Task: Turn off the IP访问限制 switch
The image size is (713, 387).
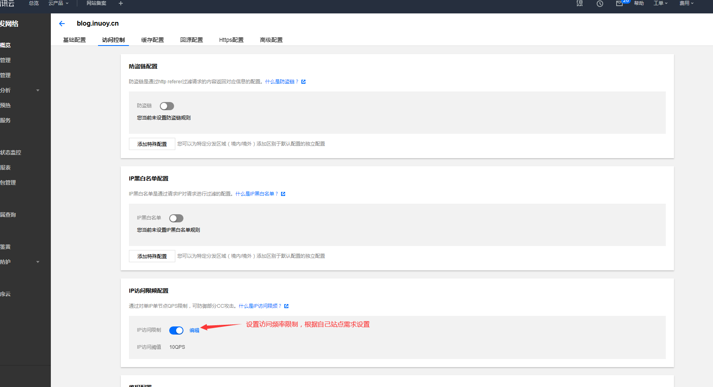Action: point(176,330)
